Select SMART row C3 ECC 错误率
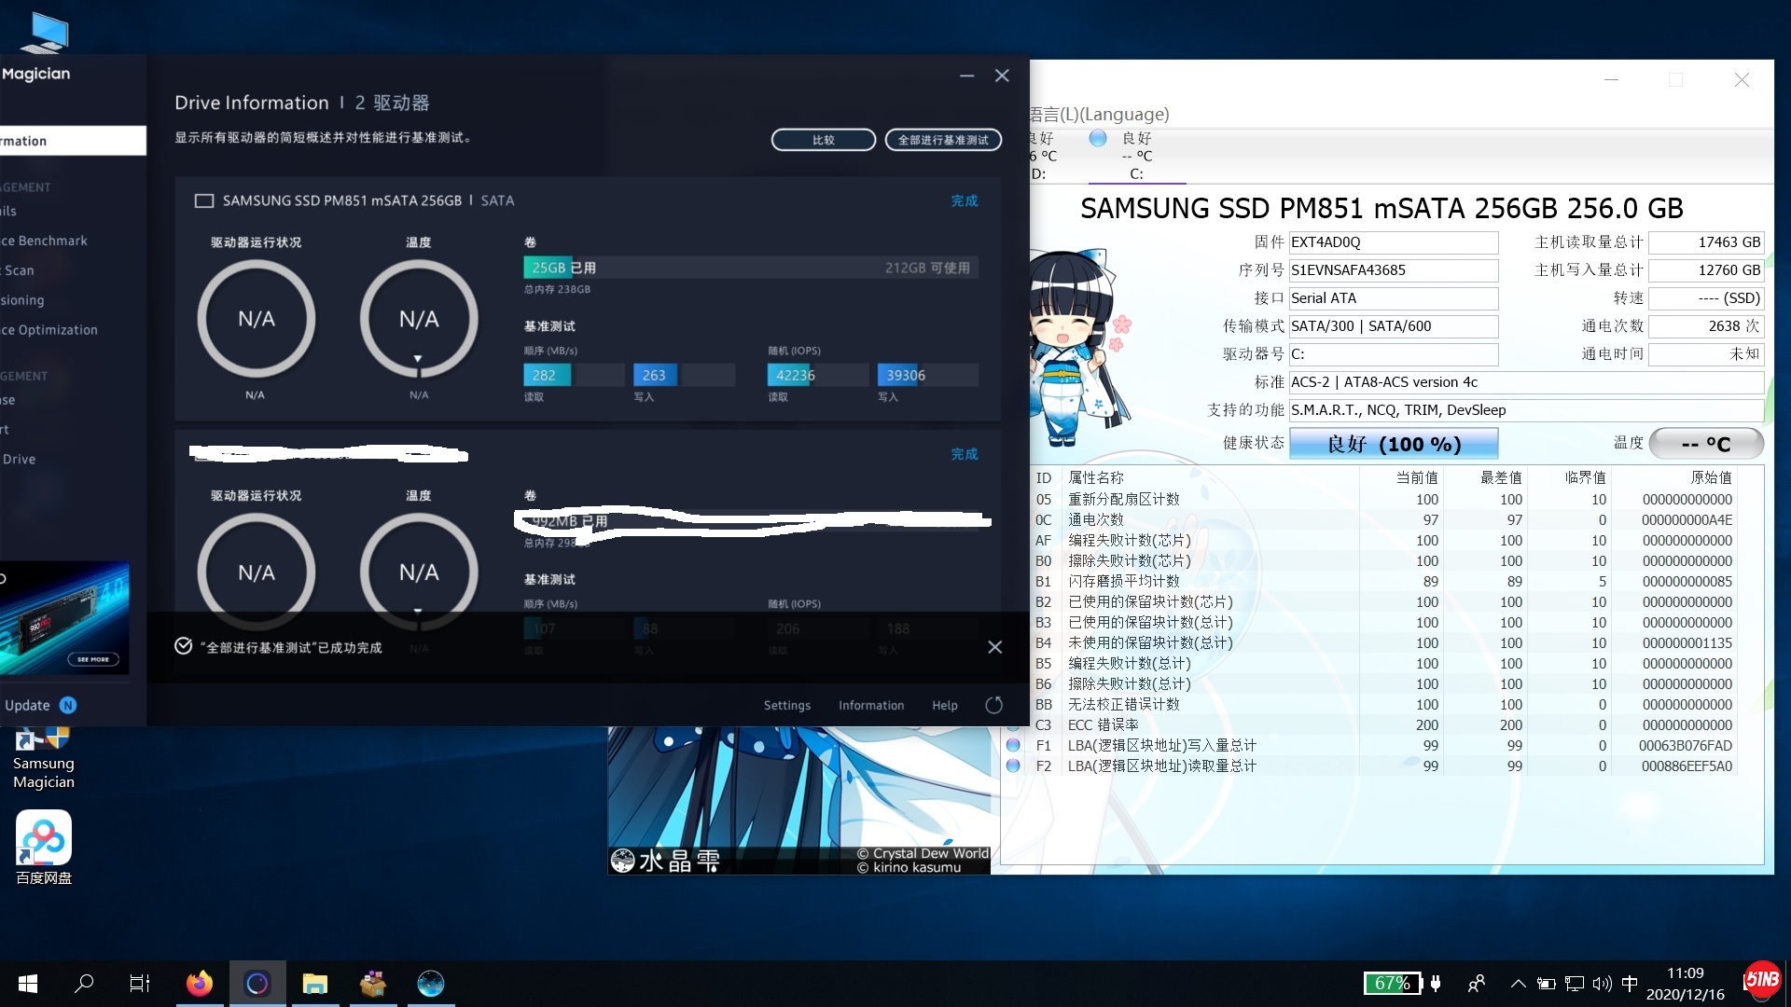This screenshot has width=1791, height=1007. click(x=1382, y=724)
